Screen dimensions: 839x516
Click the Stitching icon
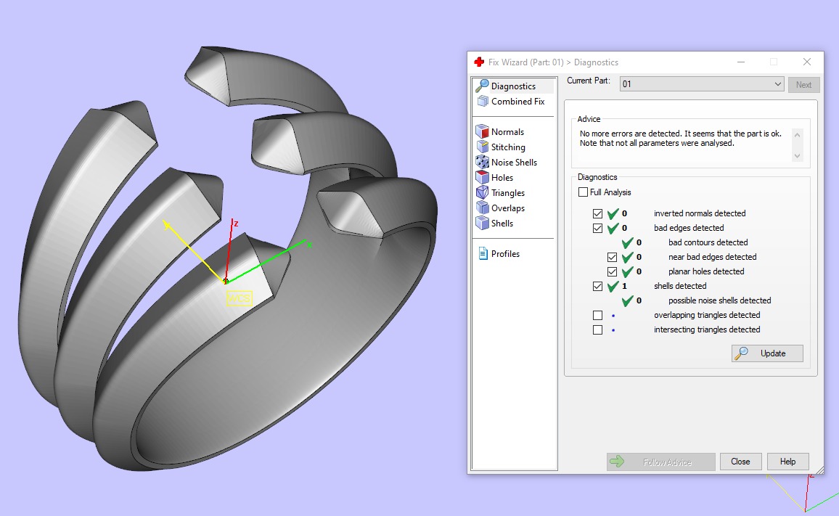pos(482,147)
